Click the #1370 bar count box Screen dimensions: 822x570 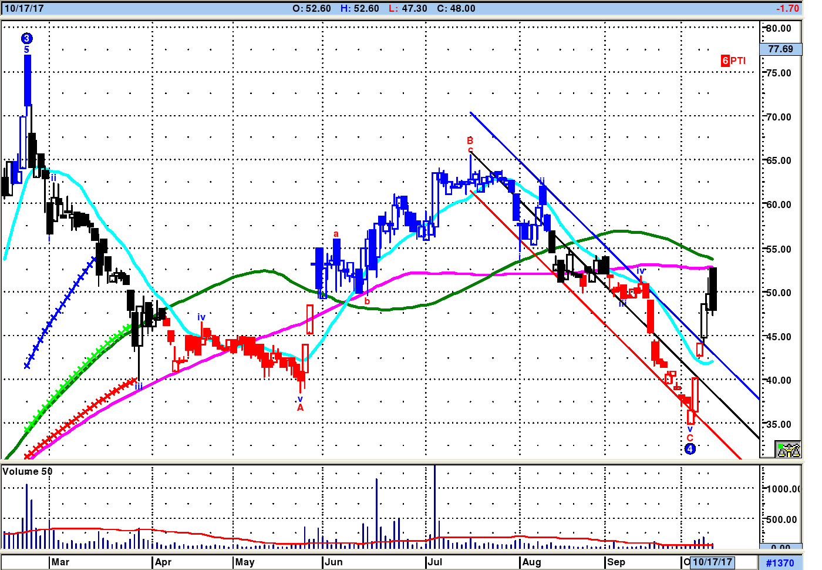[780, 563]
